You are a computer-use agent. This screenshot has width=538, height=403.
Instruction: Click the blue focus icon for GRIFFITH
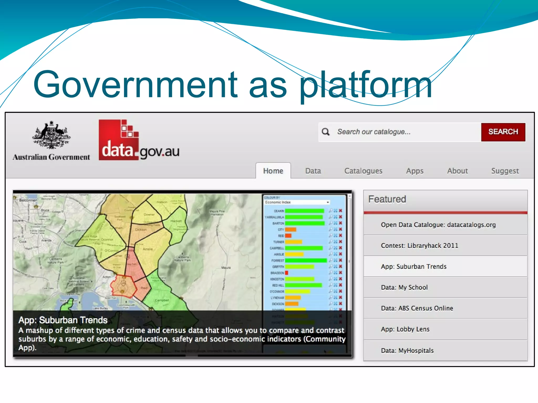pos(335,266)
